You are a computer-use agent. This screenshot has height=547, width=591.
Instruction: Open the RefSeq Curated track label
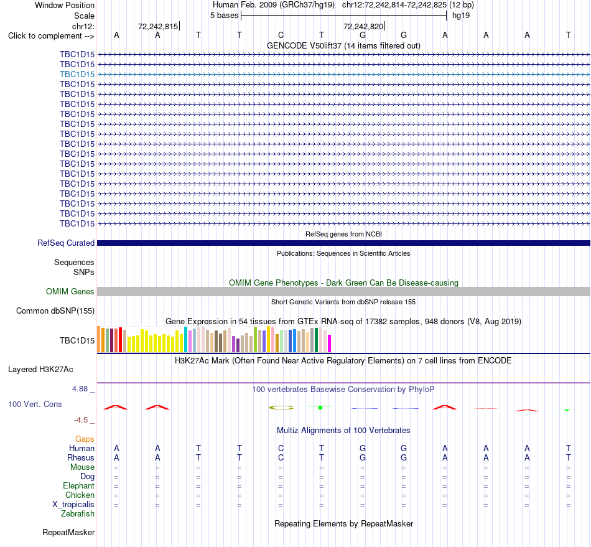pos(65,243)
